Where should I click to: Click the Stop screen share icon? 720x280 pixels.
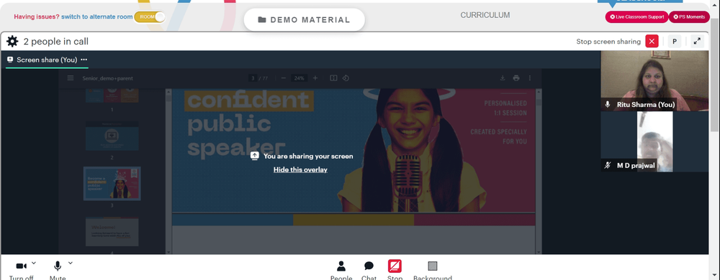(x=395, y=270)
